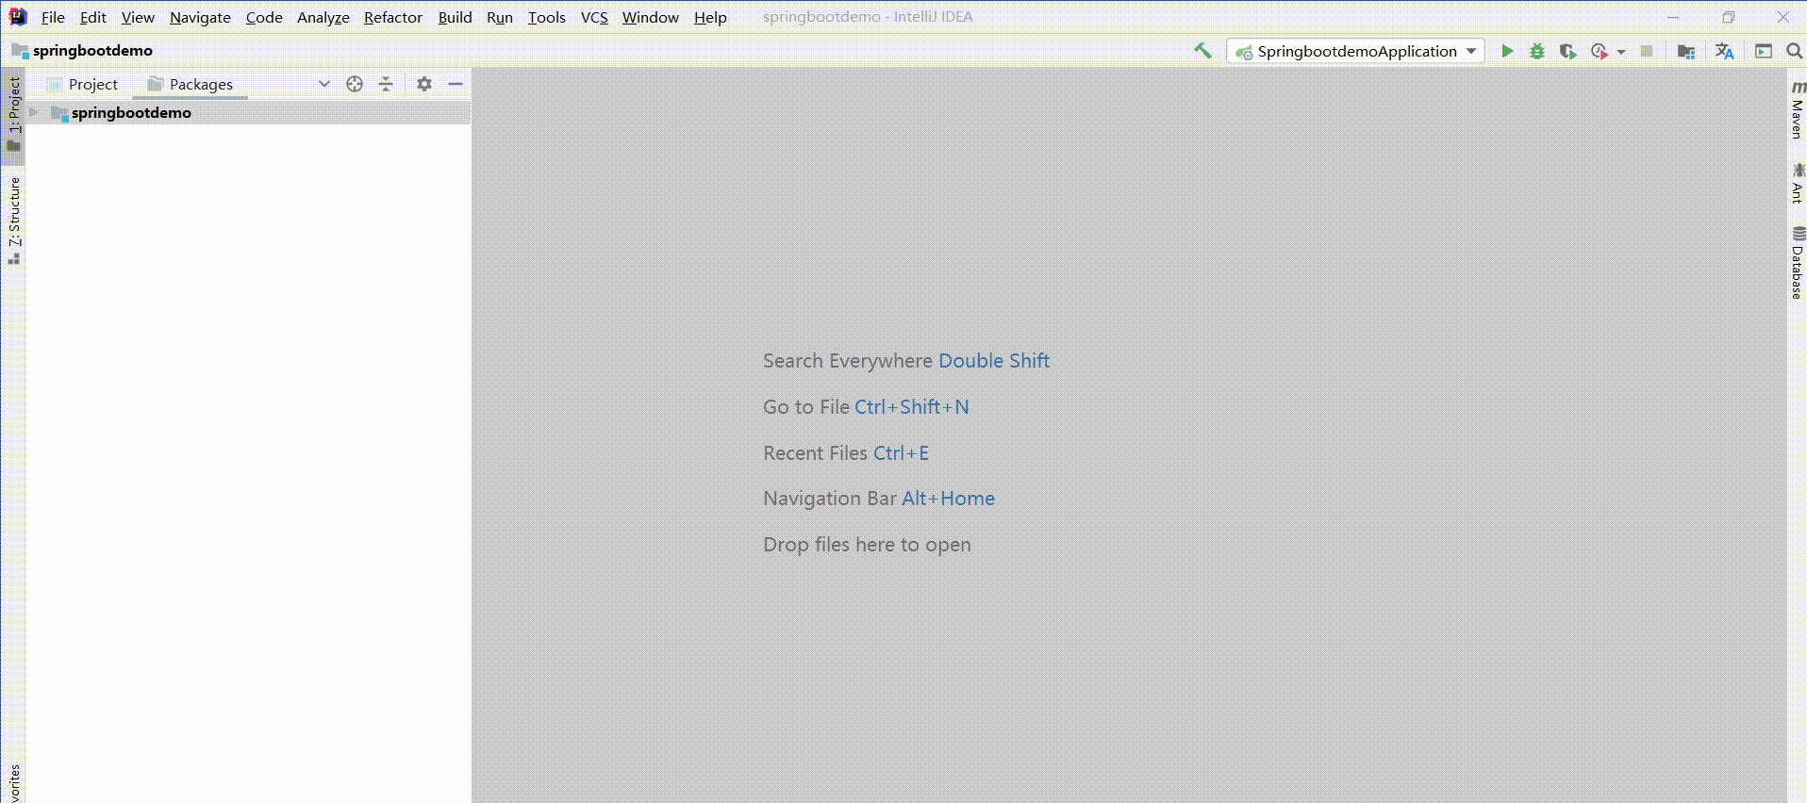1807x803 pixels.
Task: Click the Run with Profiler icon
Action: pos(1599,51)
